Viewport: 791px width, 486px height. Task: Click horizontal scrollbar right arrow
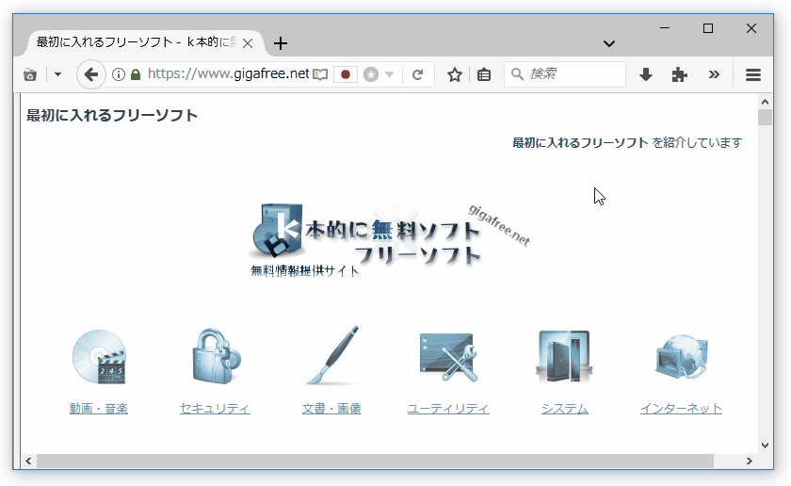point(750,461)
